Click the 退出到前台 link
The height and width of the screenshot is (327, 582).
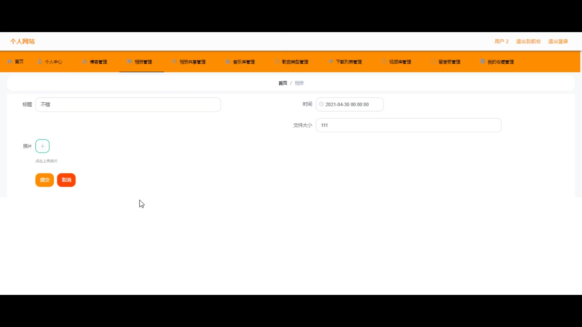528,41
